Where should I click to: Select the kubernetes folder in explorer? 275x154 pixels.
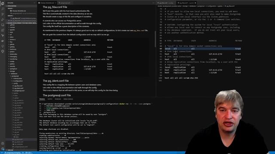pyautogui.click(x=13, y=54)
